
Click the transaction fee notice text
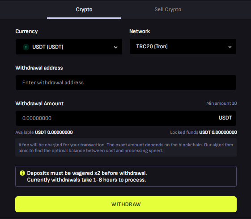point(126,148)
